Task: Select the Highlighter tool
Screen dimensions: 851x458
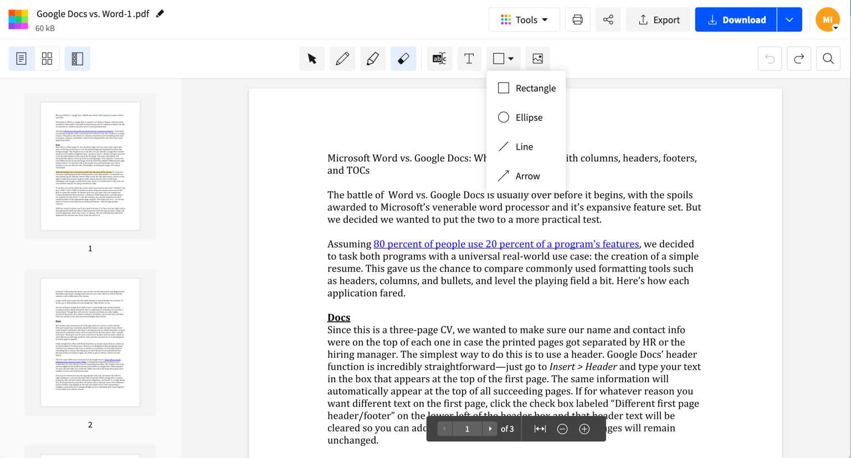Action: (x=373, y=58)
